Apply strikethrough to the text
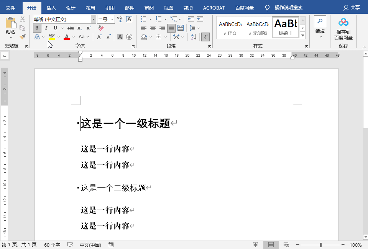 coord(71,28)
